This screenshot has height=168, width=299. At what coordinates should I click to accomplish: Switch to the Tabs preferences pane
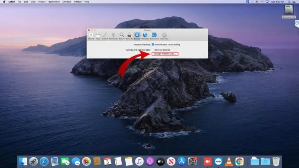click(98, 36)
